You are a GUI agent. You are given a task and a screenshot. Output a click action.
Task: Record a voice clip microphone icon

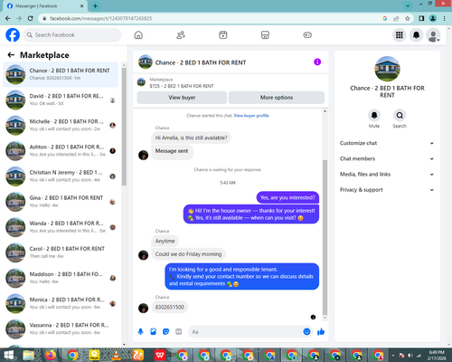point(140,332)
